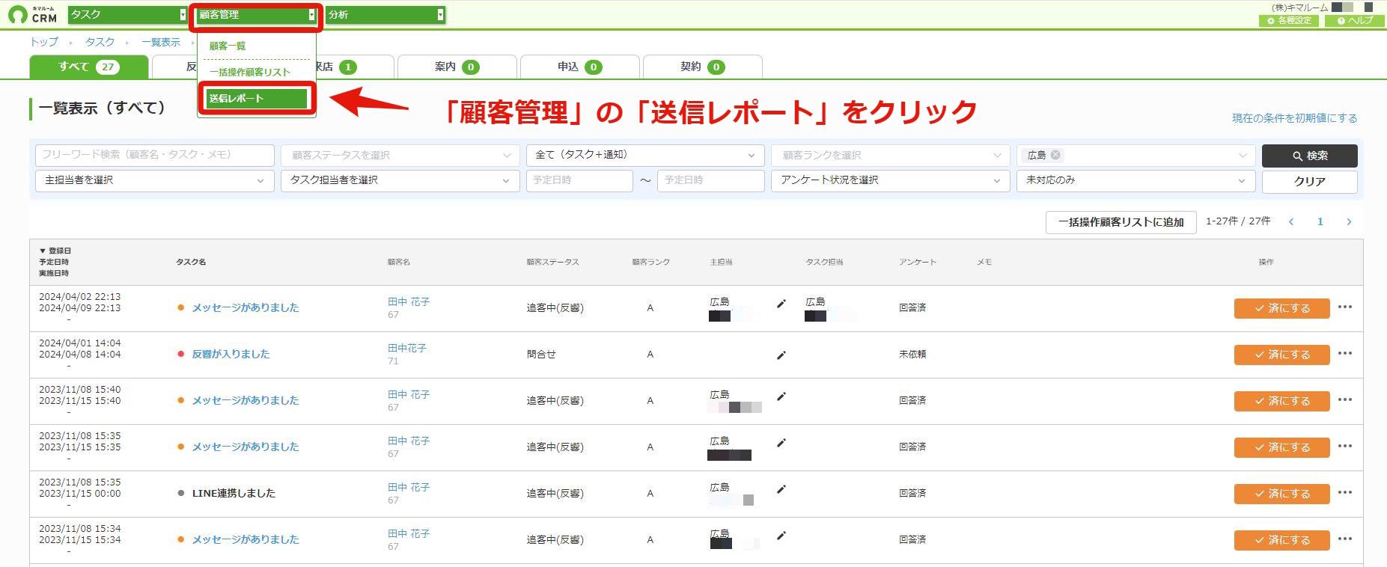Click pencil edit icon in 2024/04/02 22:13 row

click(x=781, y=304)
